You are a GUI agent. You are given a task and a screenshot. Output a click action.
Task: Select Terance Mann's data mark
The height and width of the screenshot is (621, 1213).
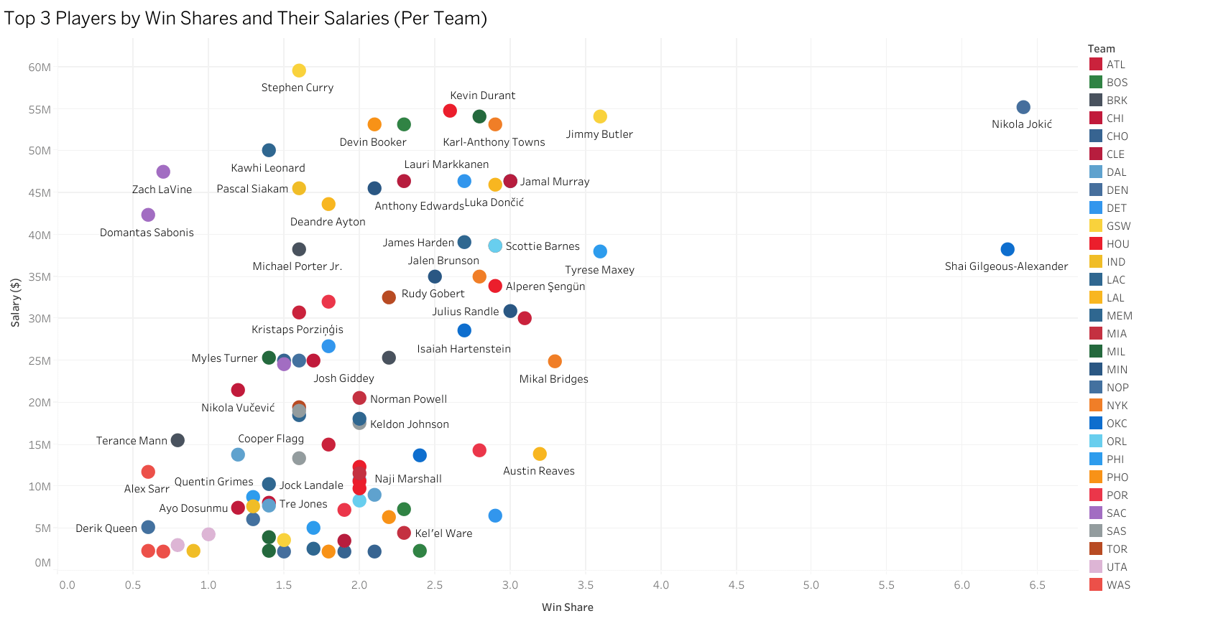click(x=177, y=440)
